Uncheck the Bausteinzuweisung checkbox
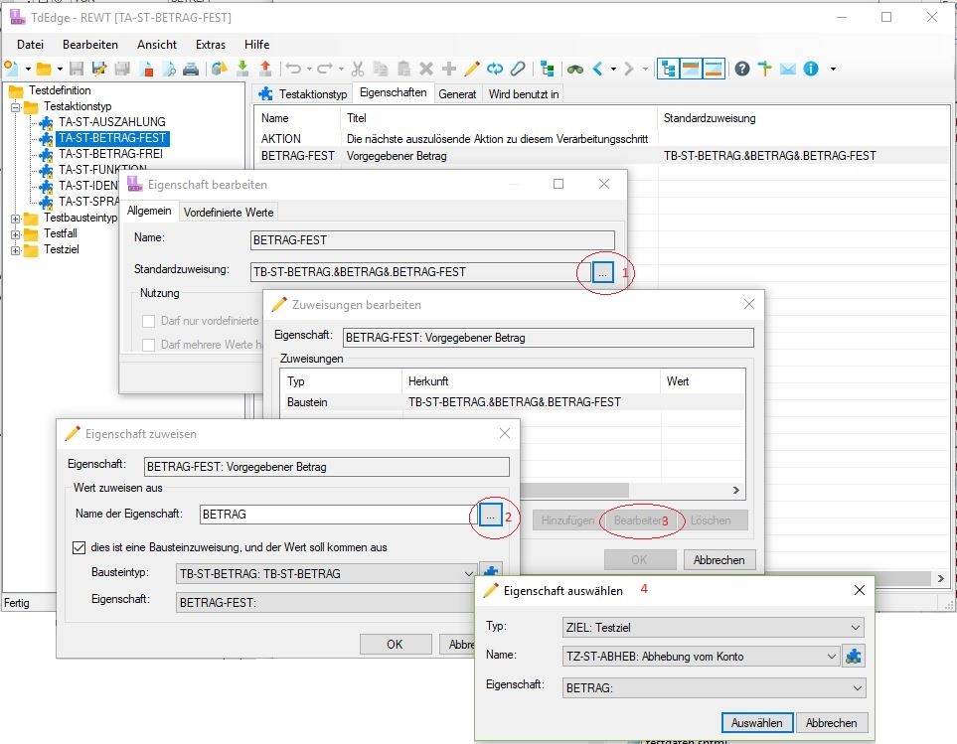The height and width of the screenshot is (744, 957). click(80, 547)
